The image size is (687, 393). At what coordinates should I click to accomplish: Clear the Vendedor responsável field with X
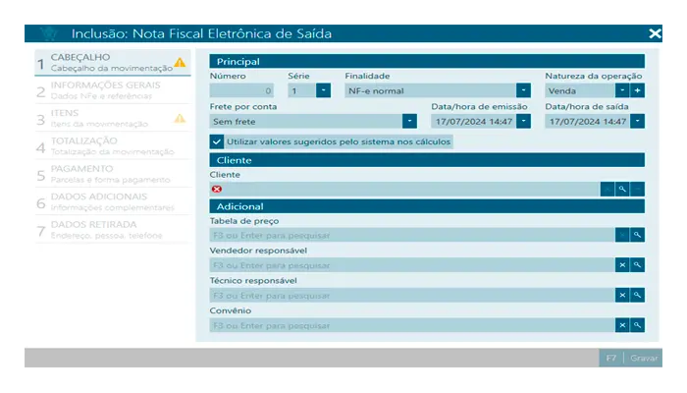coord(621,265)
